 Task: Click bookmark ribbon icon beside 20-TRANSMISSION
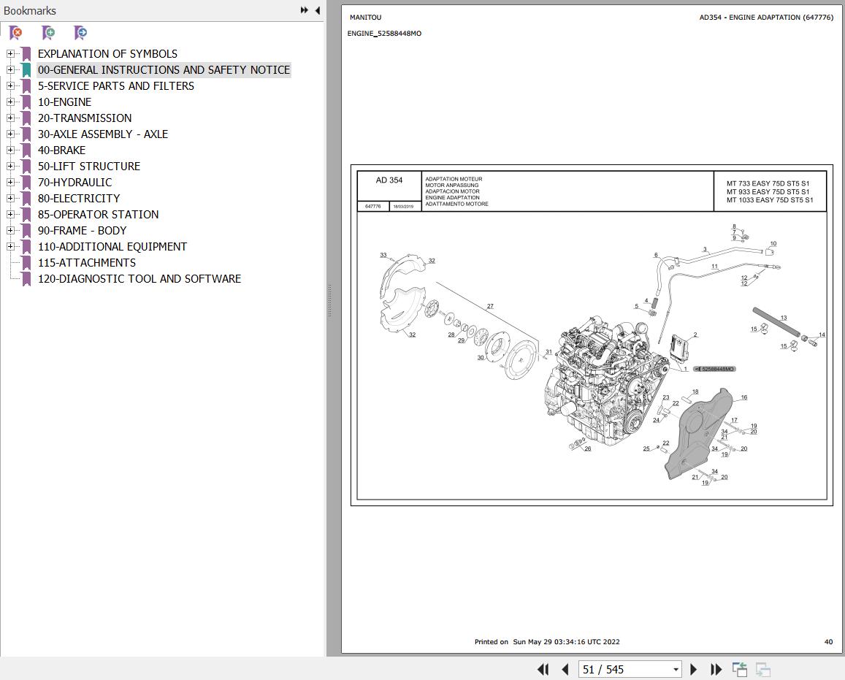click(26, 118)
